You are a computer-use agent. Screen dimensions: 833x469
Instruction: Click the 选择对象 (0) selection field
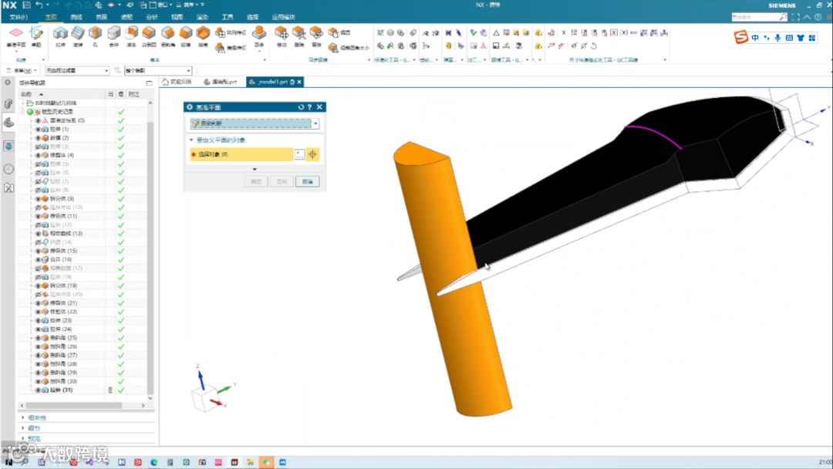click(241, 154)
